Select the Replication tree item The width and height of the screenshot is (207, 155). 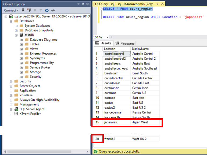(x=28, y=90)
